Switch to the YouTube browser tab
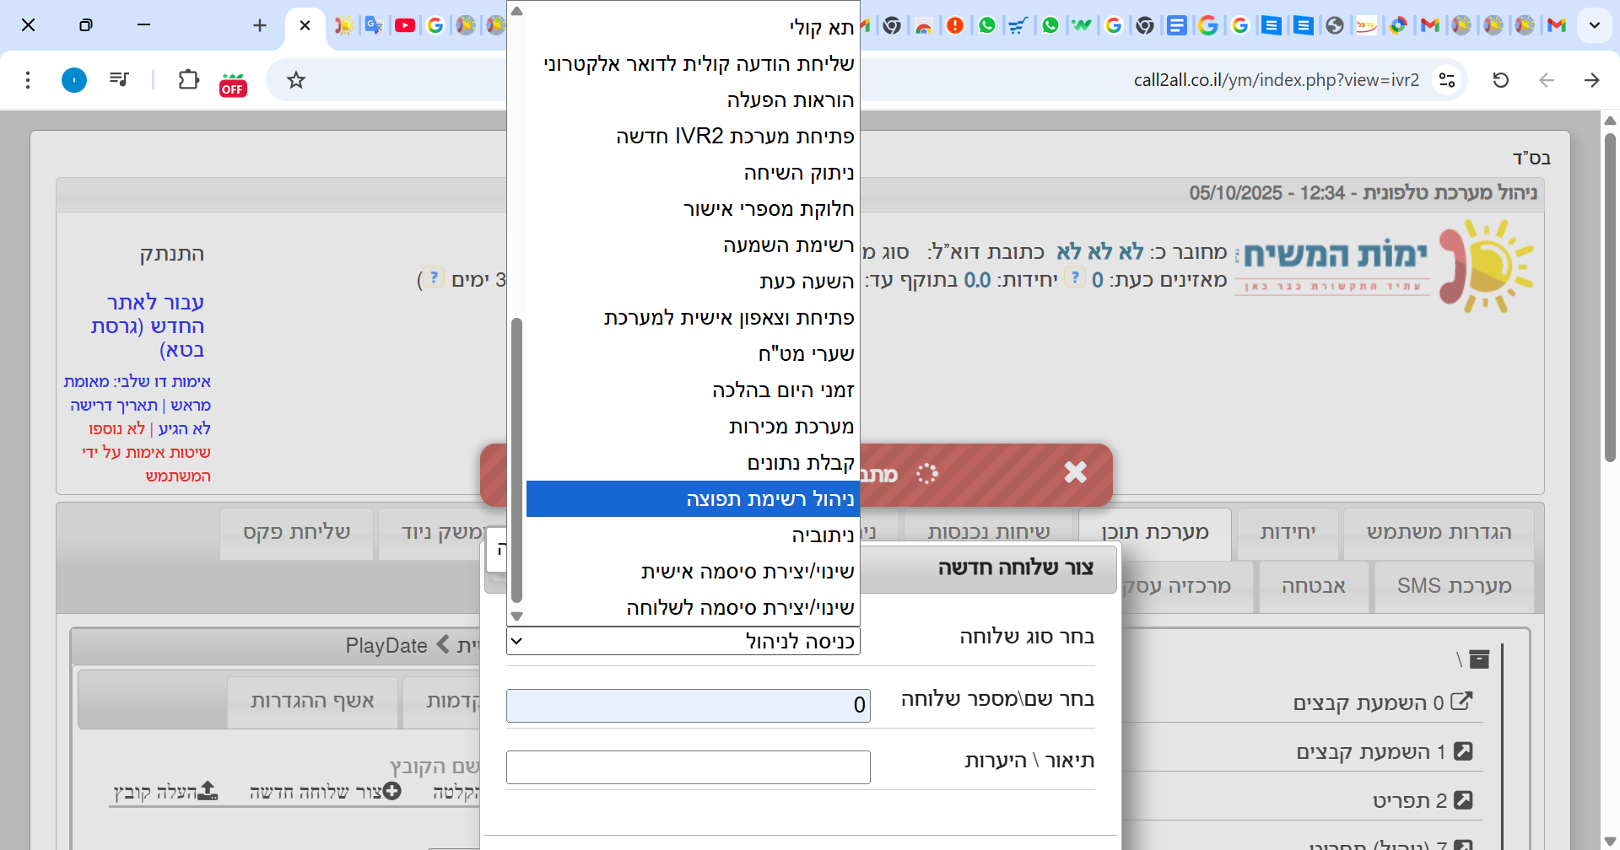The width and height of the screenshot is (1620, 850). [405, 25]
